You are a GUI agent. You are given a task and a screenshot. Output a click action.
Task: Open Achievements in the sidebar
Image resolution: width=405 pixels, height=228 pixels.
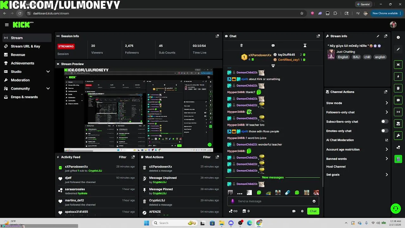pos(27,63)
